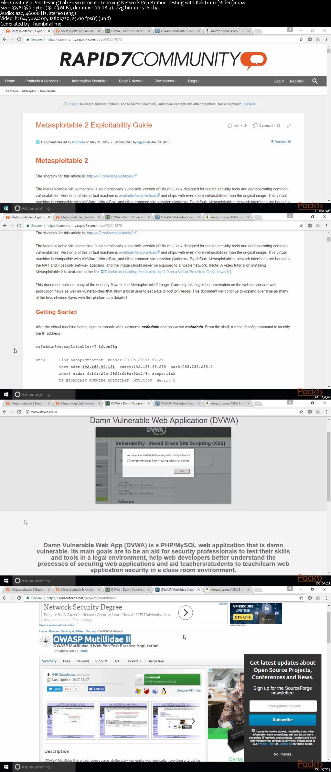Open the Git tab on the Mutillidae project

click(x=117, y=661)
